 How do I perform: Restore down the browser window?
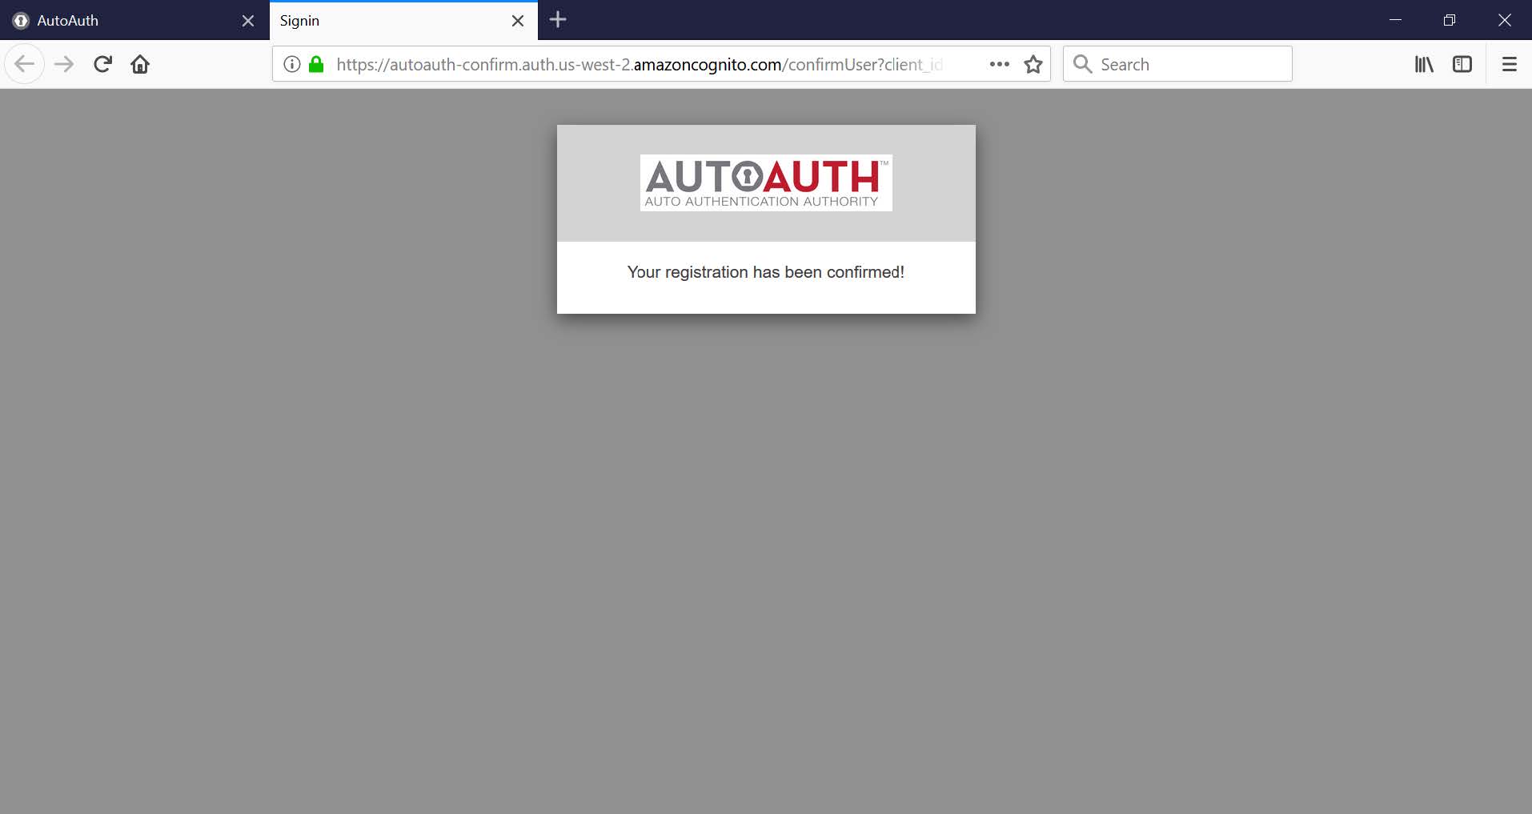[1450, 20]
